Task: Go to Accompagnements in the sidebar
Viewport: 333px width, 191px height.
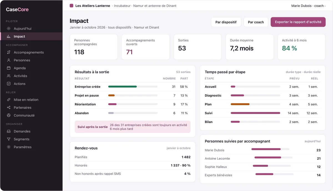Action: point(31,52)
